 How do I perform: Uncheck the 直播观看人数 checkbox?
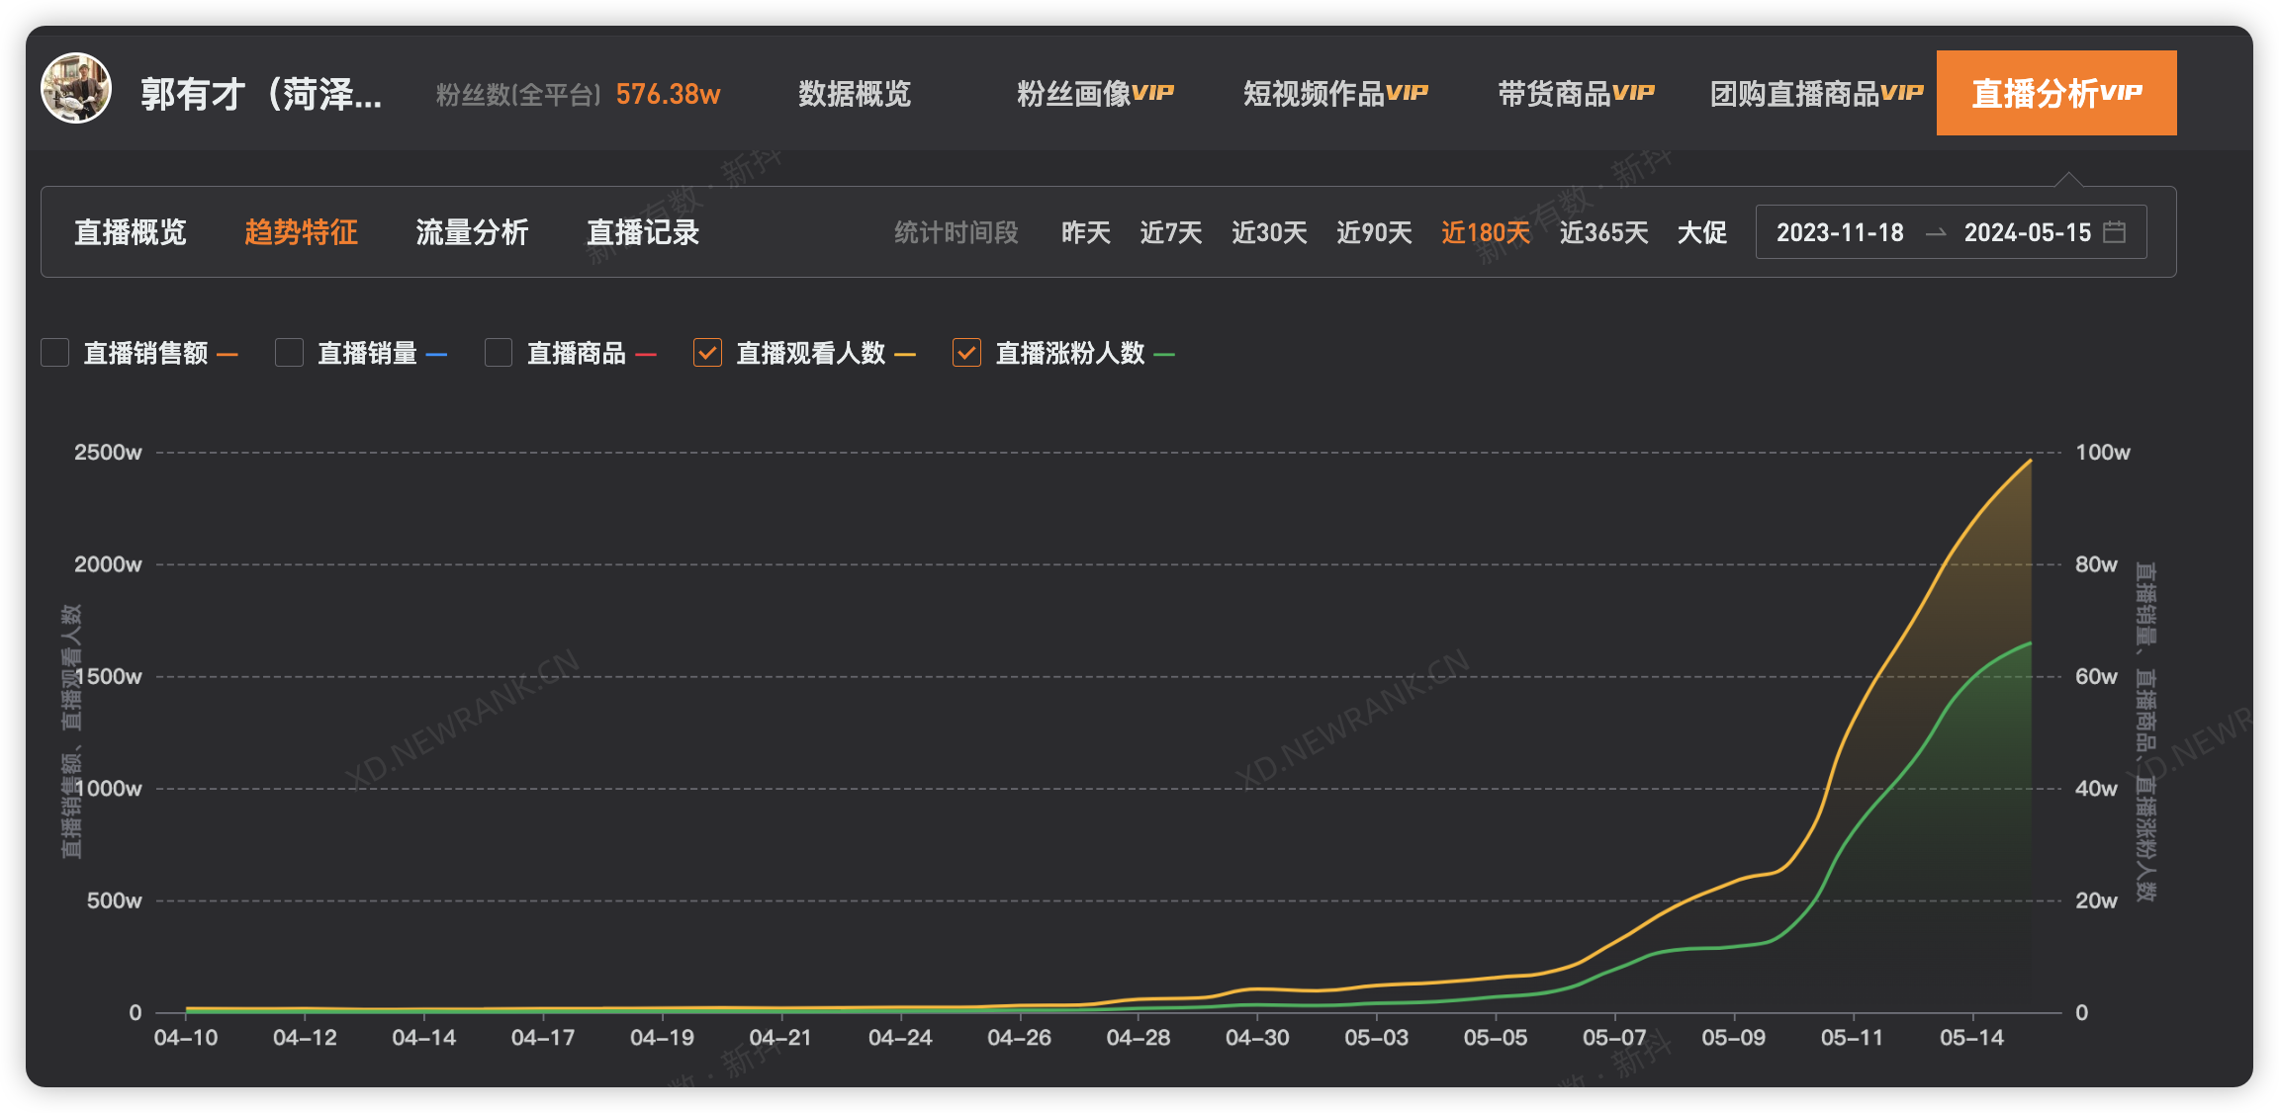707,353
